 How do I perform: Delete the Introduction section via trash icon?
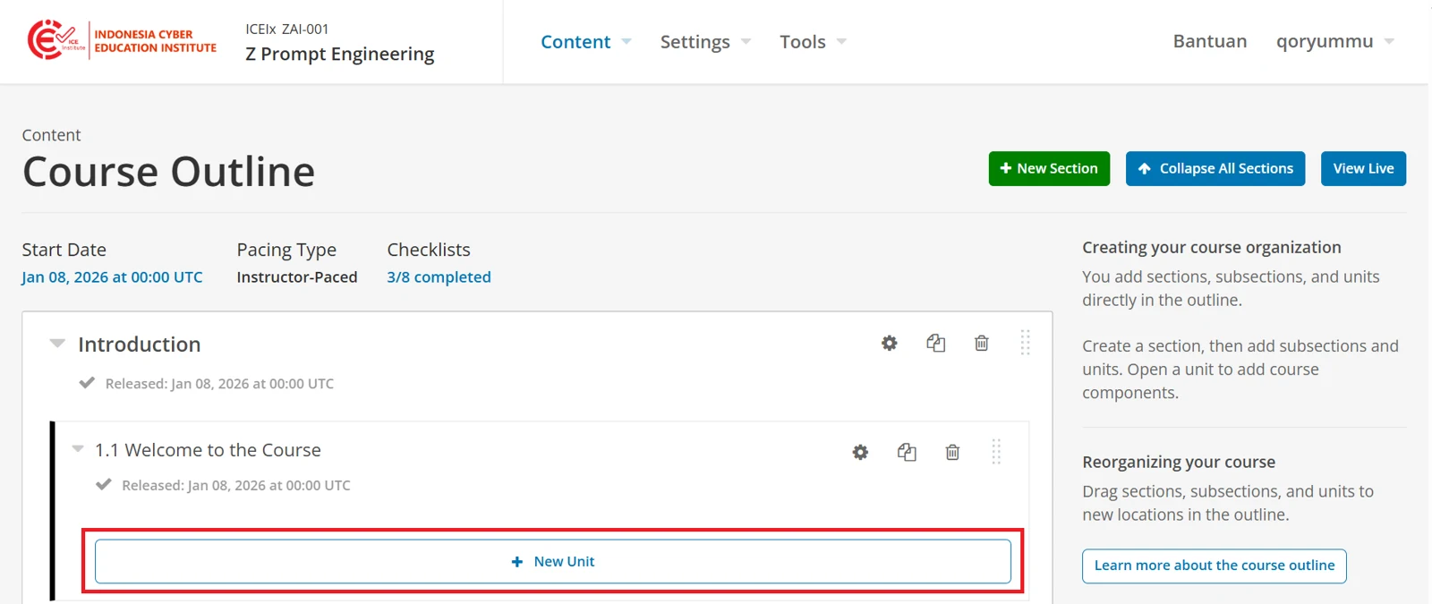(x=982, y=344)
